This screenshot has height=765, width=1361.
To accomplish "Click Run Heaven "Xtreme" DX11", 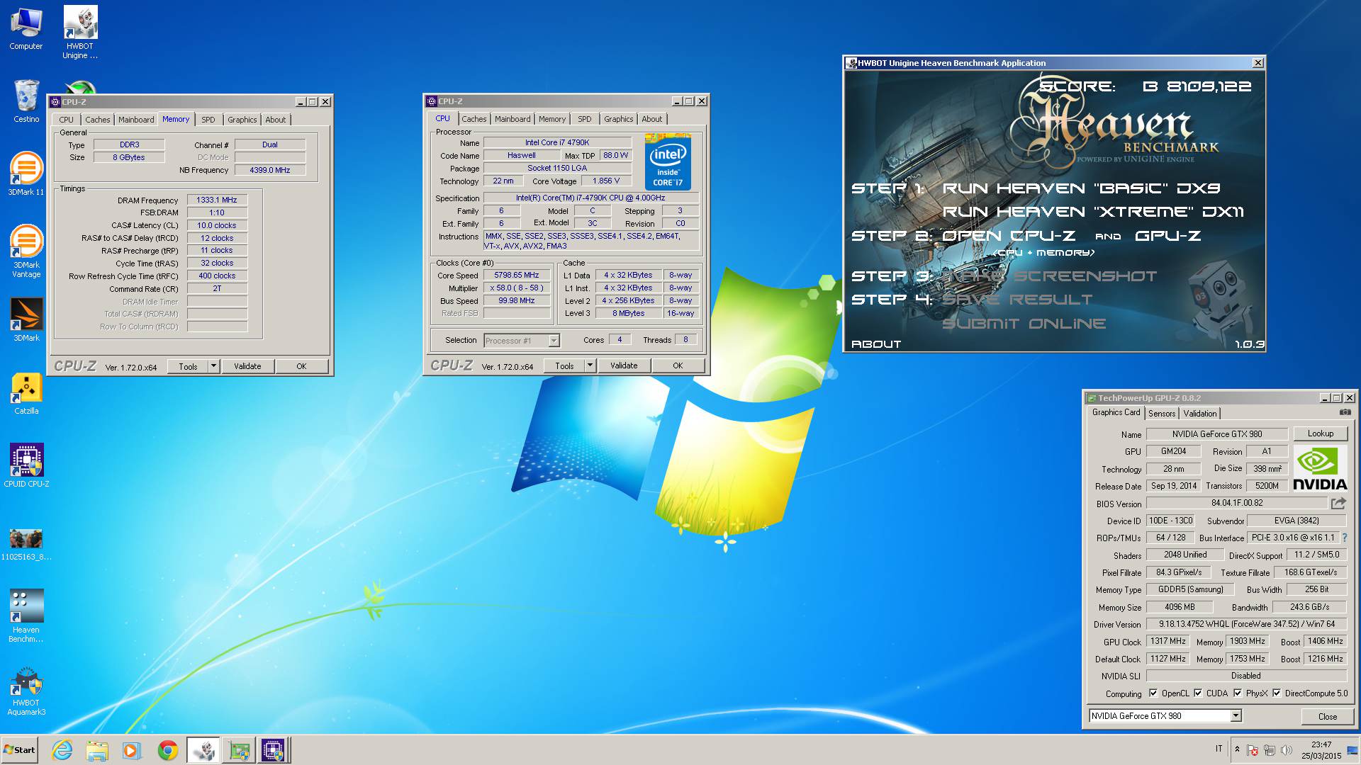I will point(1093,212).
